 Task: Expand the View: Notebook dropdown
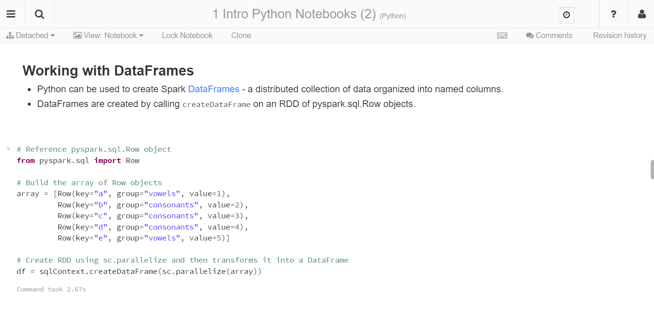pyautogui.click(x=108, y=35)
